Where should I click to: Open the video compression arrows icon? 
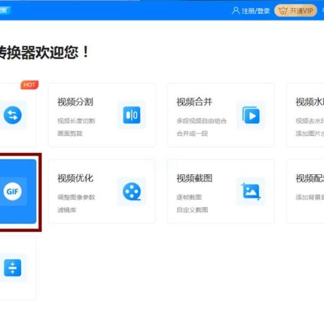pyautogui.click(x=12, y=267)
